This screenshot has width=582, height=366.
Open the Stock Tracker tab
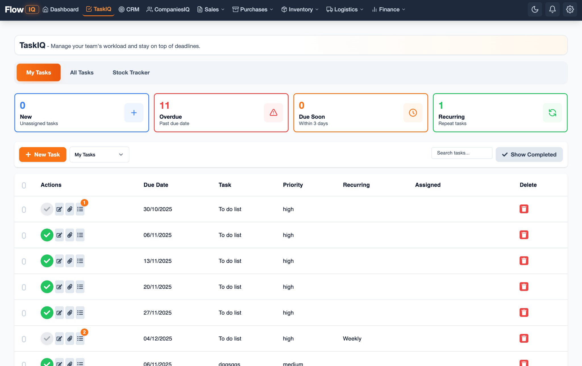tap(131, 72)
